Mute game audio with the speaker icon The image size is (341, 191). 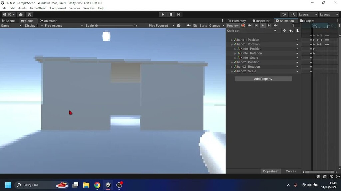(x=188, y=25)
